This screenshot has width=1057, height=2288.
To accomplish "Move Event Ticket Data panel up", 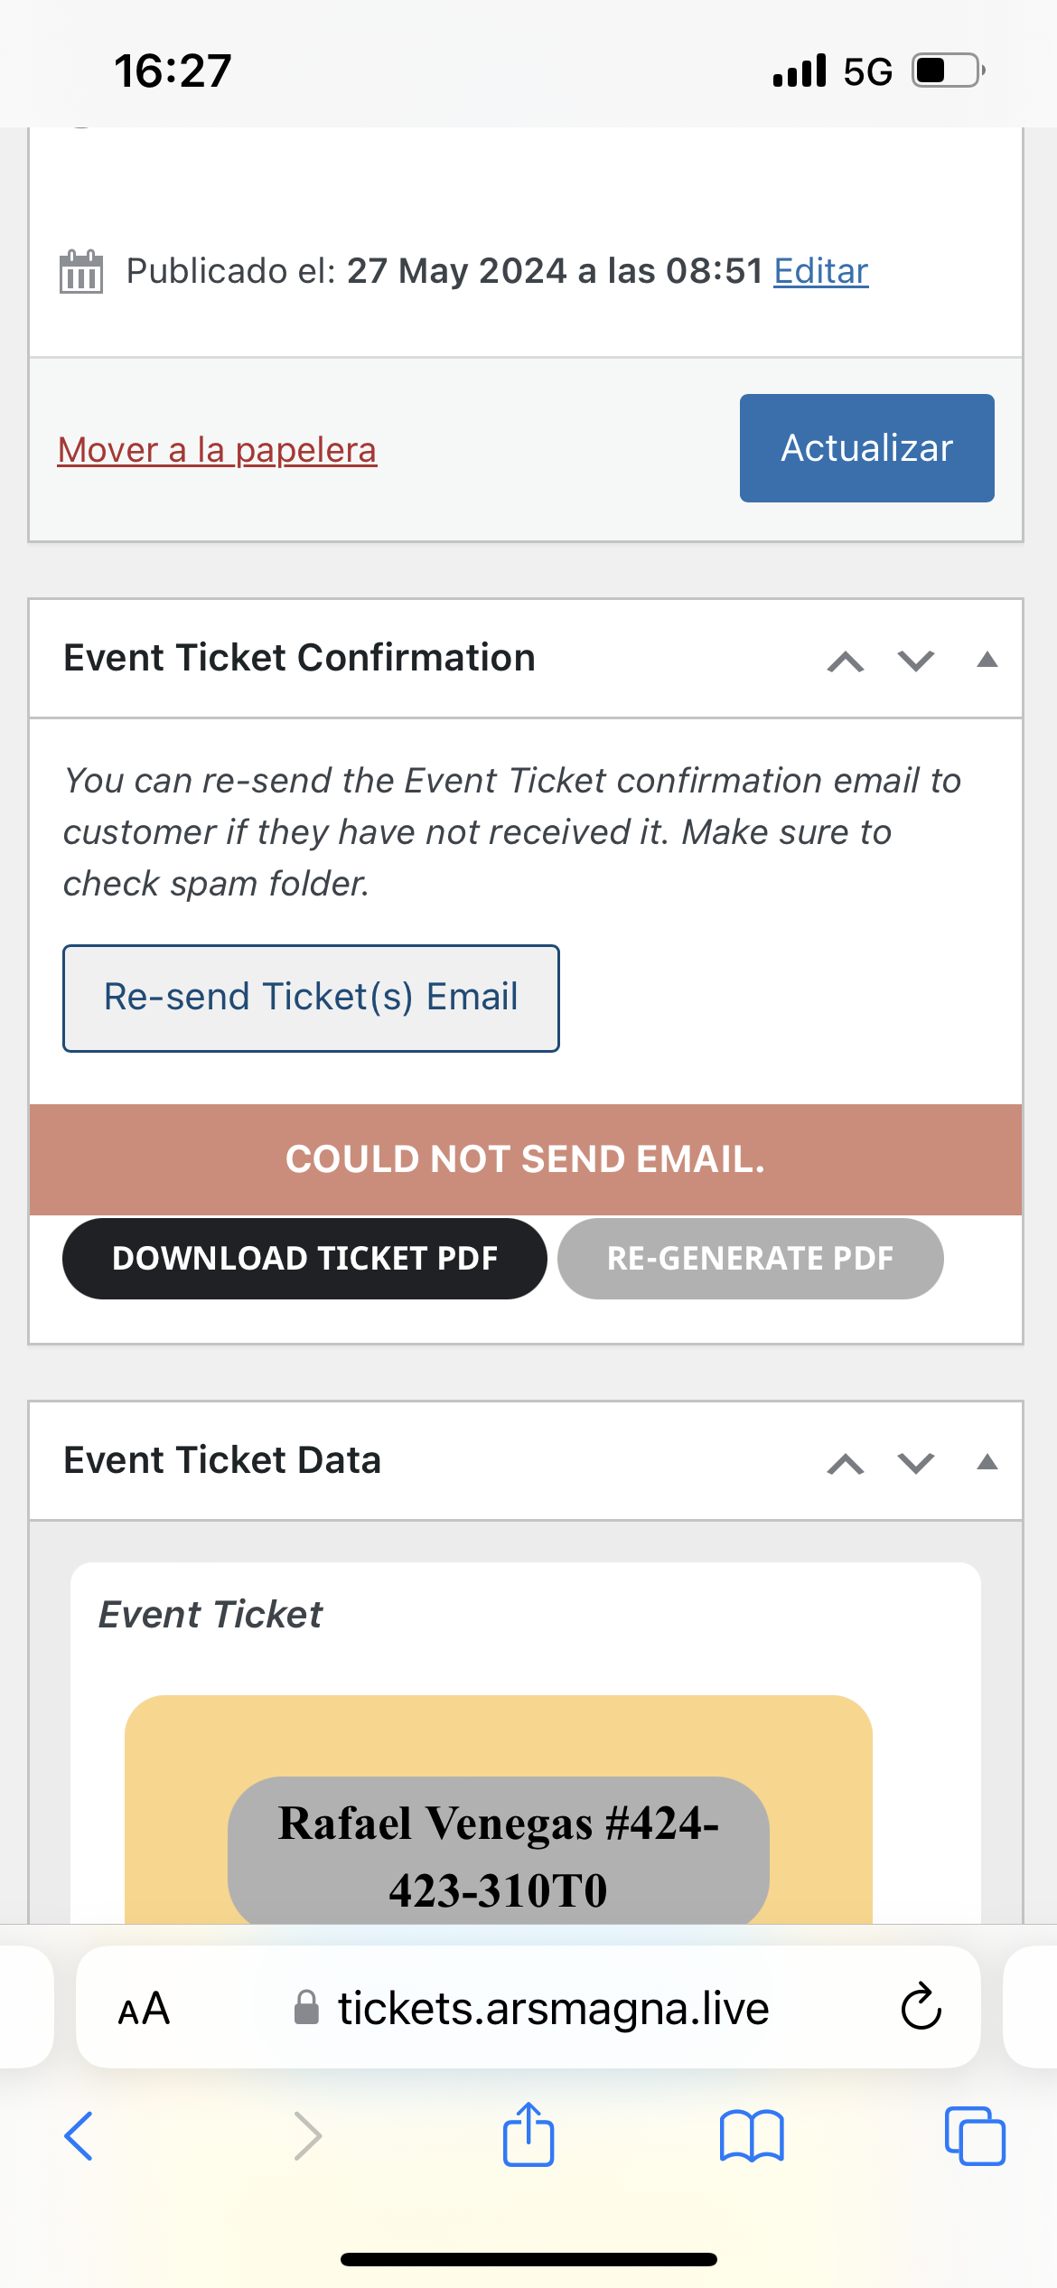I will coord(846,1463).
